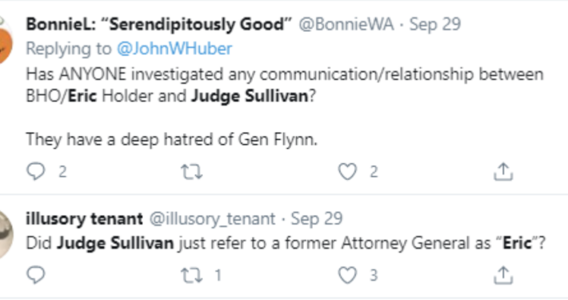Viewport: 568px width, 300px height.
Task: Click illusory tenant's profile avatar
Action: pos(6,234)
